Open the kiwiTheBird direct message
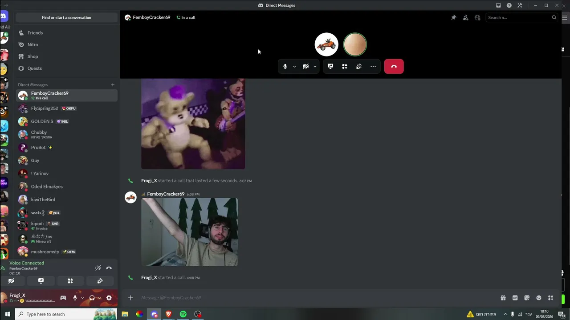The height and width of the screenshot is (320, 570). (x=67, y=200)
